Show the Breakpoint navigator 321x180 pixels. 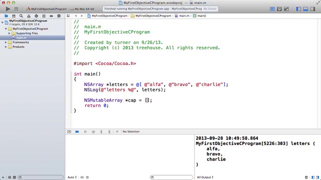tap(51, 16)
